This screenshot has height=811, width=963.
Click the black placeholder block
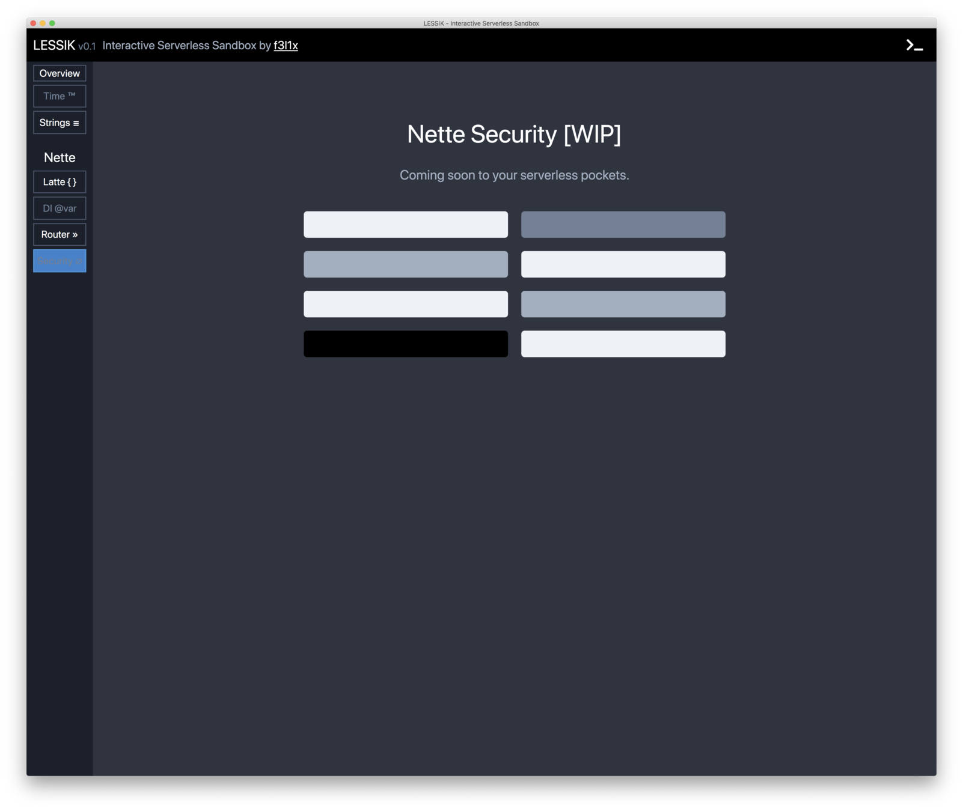[x=406, y=344]
